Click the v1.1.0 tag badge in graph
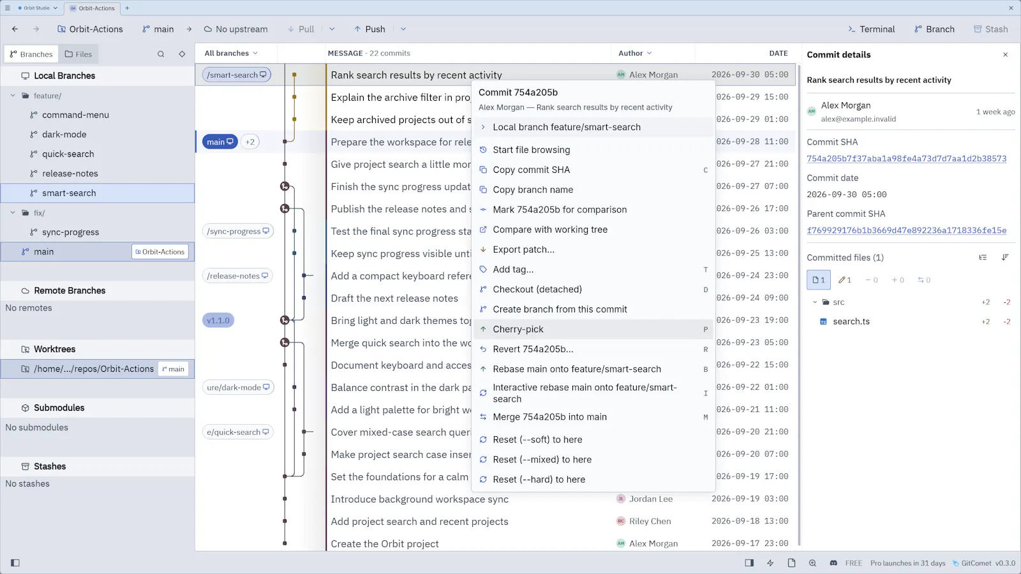This screenshot has width=1021, height=574. pos(218,321)
